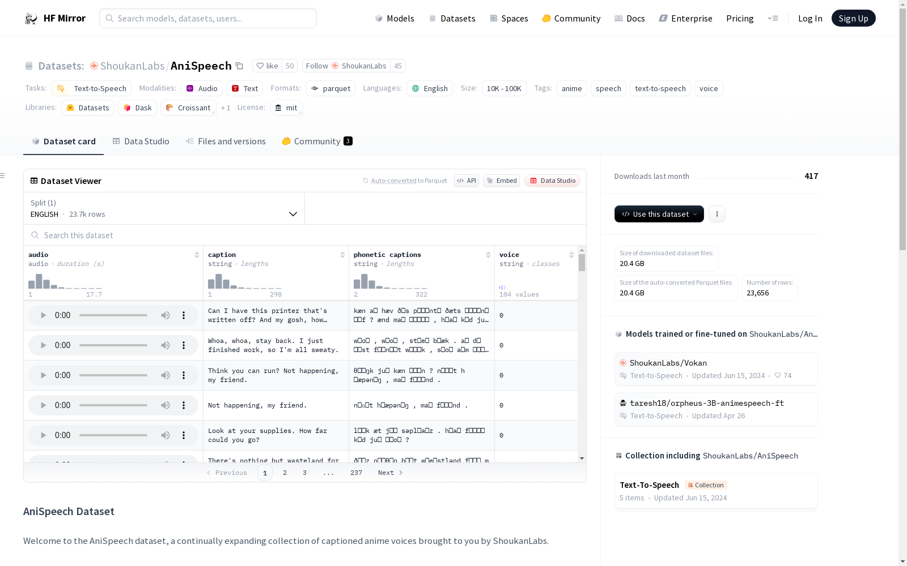The image size is (907, 566).
Task: Open Community in top navigation
Action: tap(571, 19)
